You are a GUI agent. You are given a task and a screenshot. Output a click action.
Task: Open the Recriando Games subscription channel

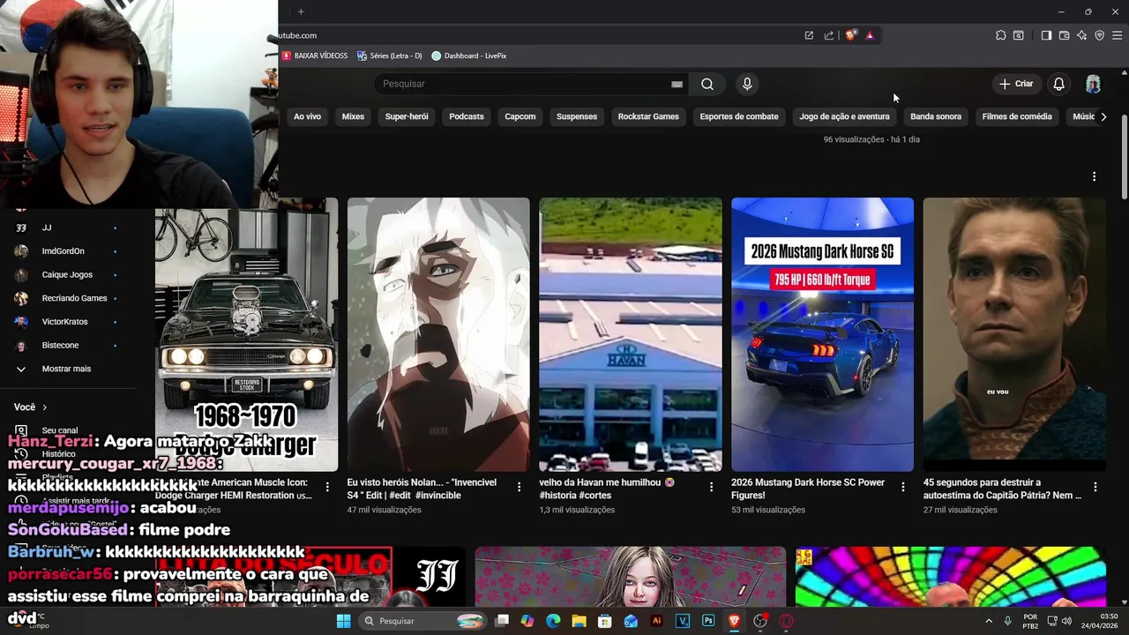74,298
